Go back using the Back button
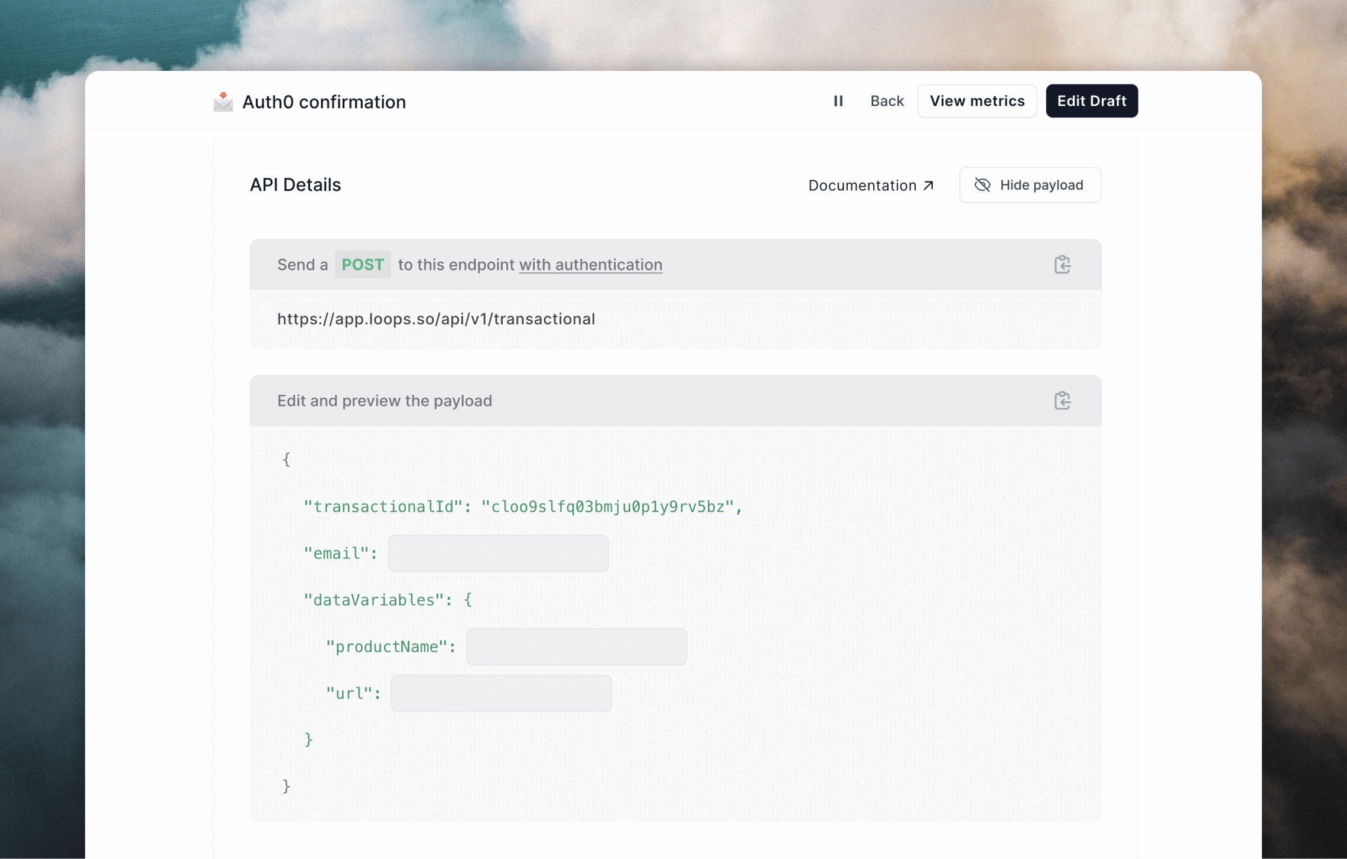 887,101
